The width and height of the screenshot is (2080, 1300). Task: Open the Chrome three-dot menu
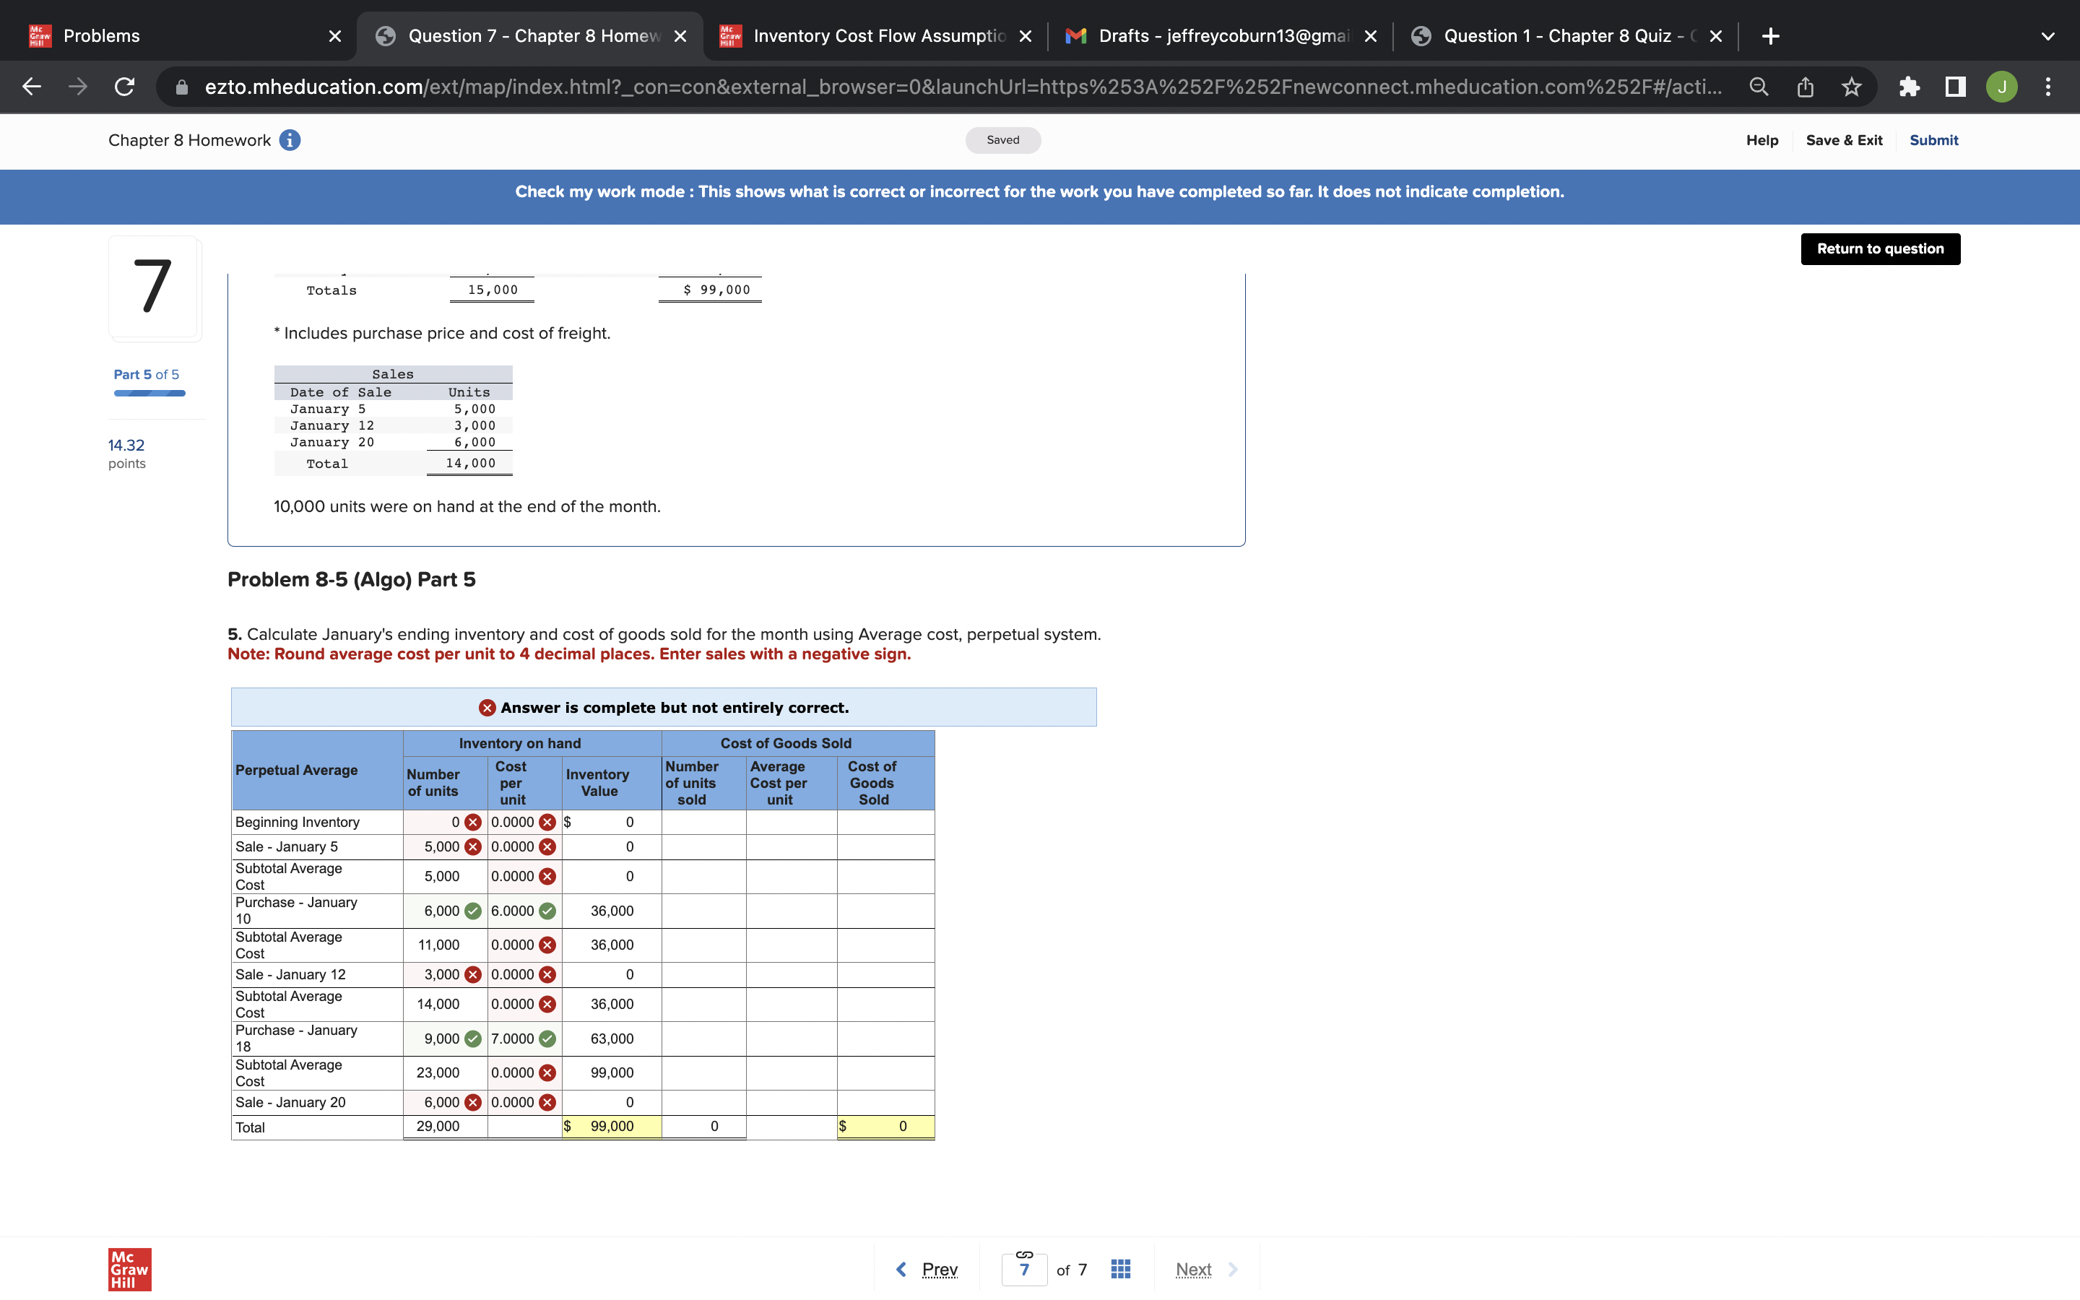click(2048, 87)
